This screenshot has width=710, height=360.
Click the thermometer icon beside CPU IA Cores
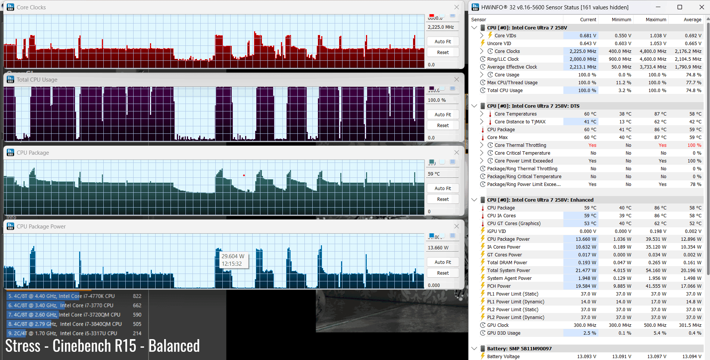pyautogui.click(x=483, y=215)
